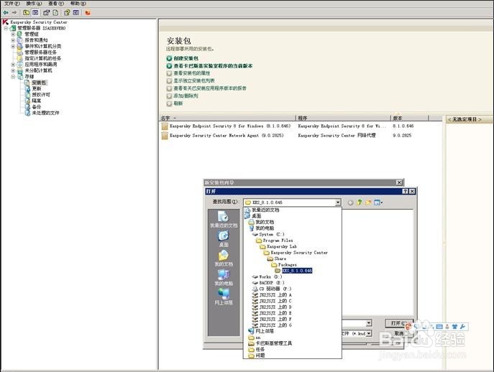Click Up-one-level icon in Open dialog
The height and width of the screenshot is (372, 494).
pos(359,203)
